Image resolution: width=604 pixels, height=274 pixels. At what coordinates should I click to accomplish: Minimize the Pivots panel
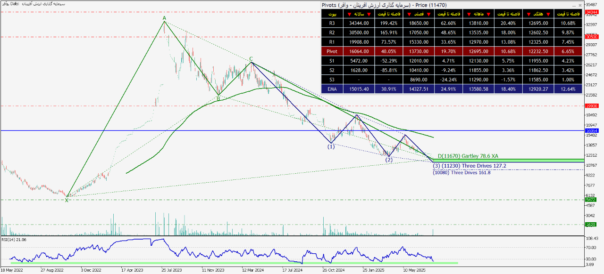(x=573, y=5)
